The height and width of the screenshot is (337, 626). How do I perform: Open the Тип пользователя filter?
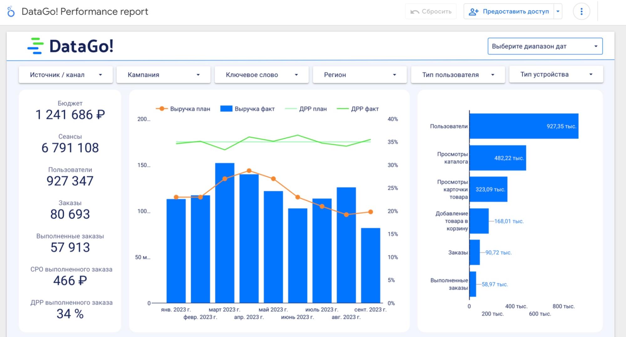tap(458, 75)
